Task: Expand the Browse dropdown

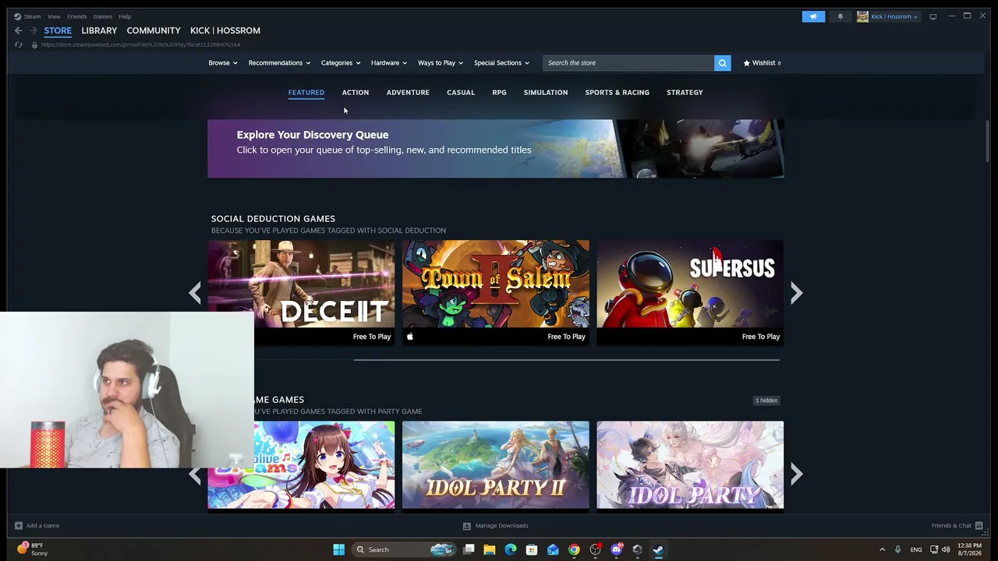Action: pyautogui.click(x=223, y=63)
